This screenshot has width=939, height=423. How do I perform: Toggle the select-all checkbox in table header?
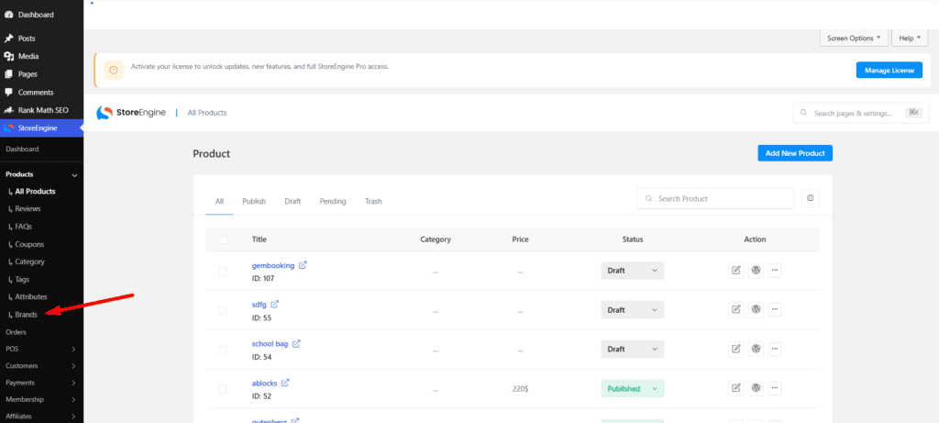(223, 239)
